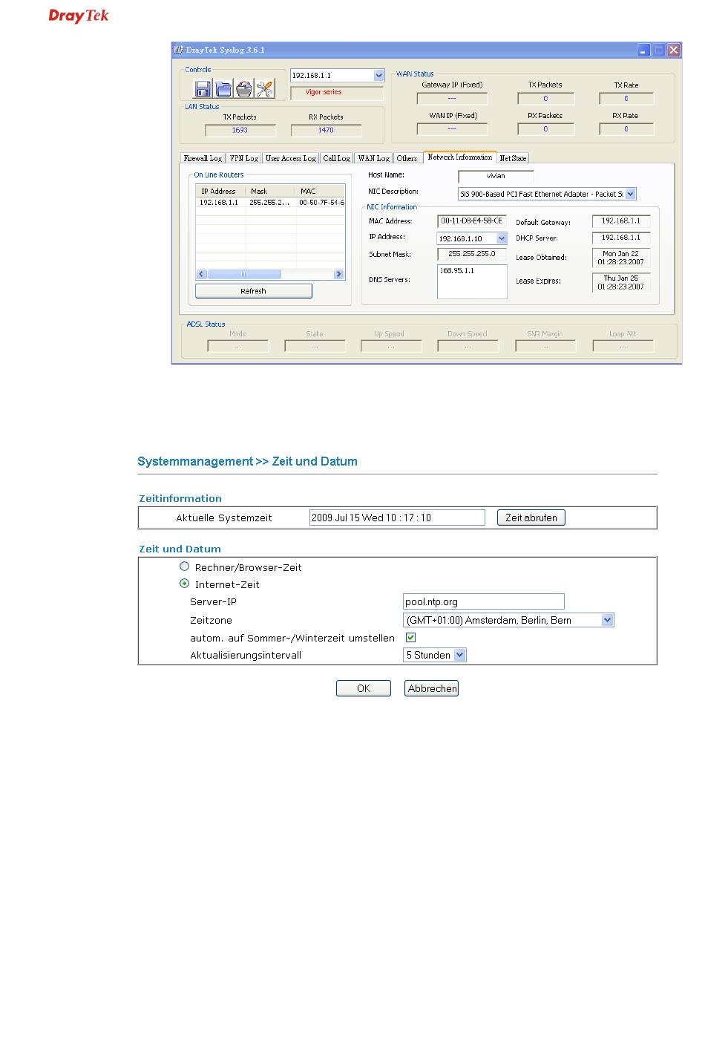Select the 192.168.1.1 router row
The image size is (705, 1038).
270,202
